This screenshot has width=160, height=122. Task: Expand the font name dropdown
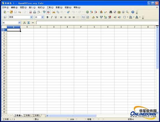point(31,17)
